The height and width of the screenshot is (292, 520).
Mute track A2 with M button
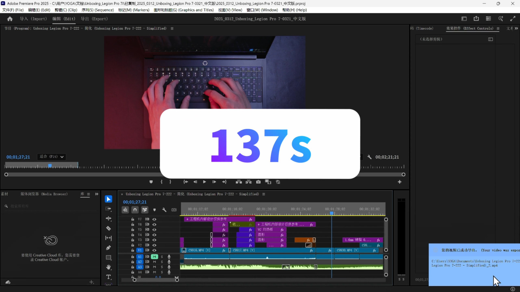click(154, 262)
